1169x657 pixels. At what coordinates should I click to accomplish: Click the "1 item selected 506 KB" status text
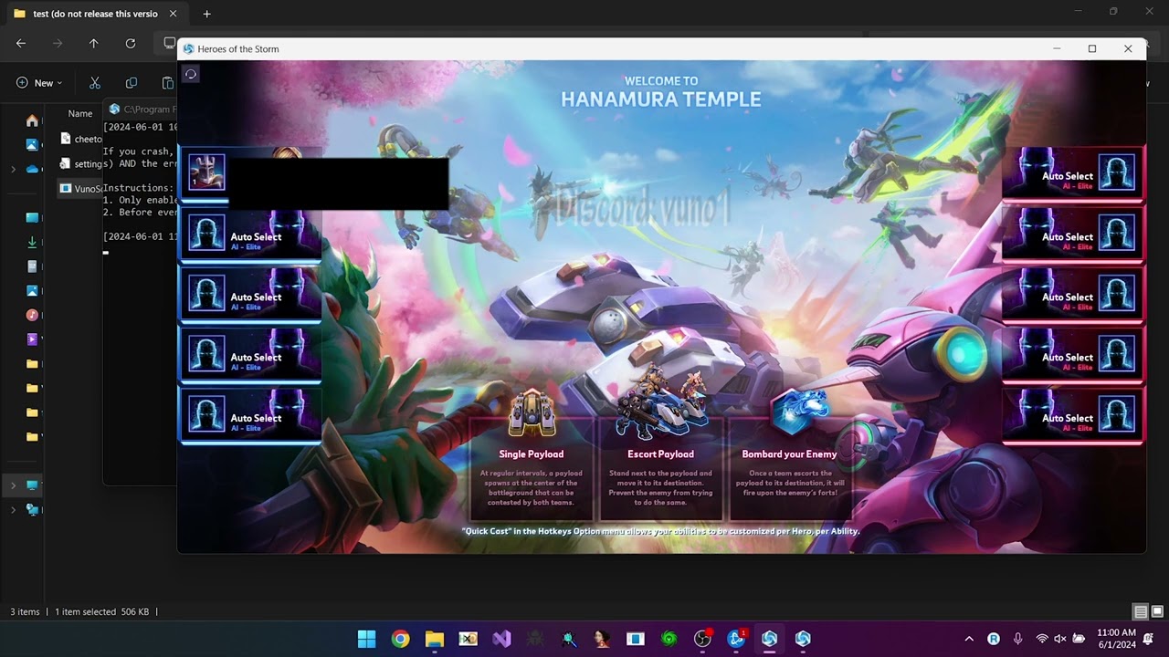pos(101,611)
